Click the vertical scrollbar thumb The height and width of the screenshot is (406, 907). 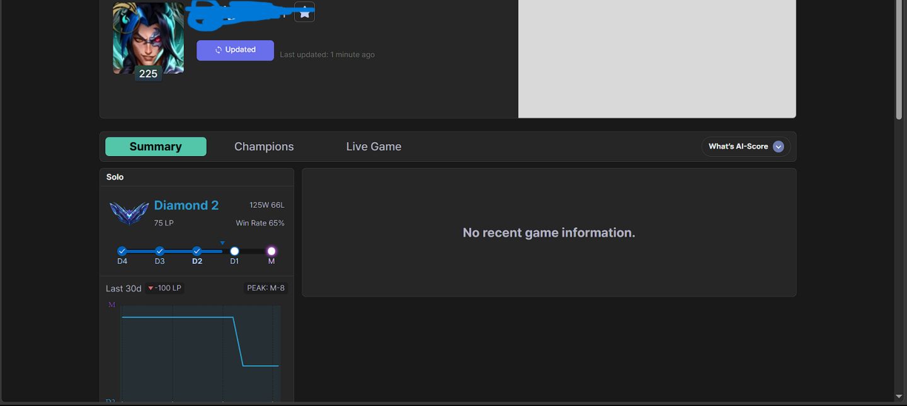point(899,60)
